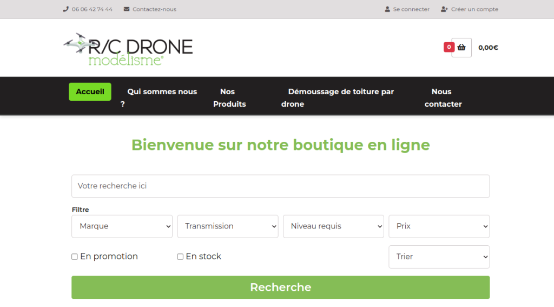554x307 pixels.
Task: Click the Créer un compte link
Action: pyautogui.click(x=474, y=9)
